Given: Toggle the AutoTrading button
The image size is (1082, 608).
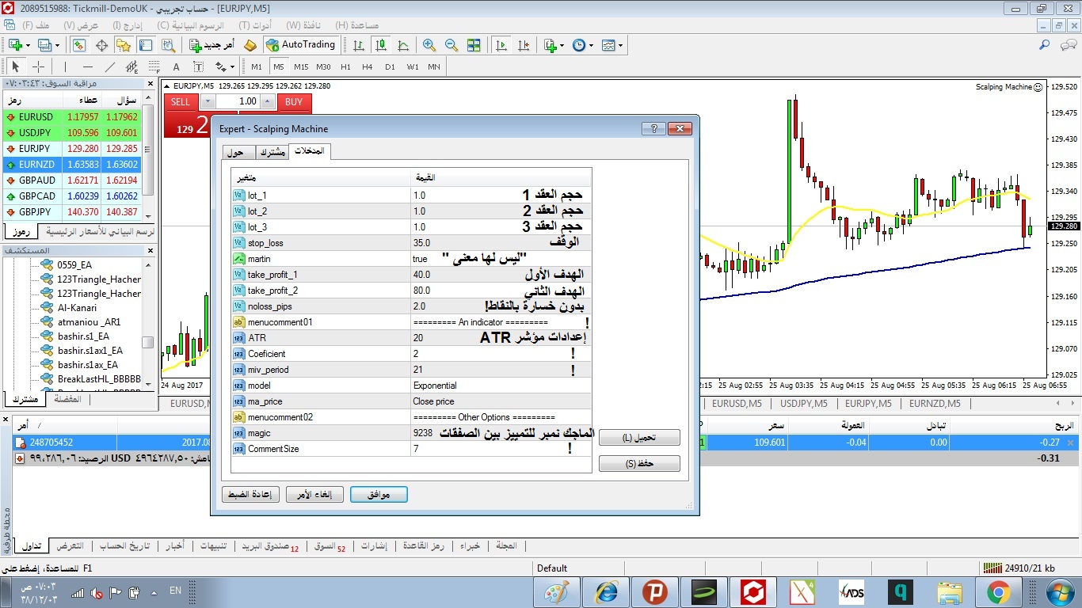Looking at the screenshot, I should pos(301,45).
